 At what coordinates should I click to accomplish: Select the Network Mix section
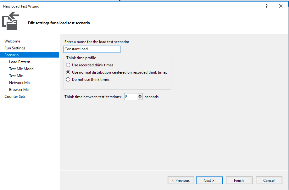point(19,82)
